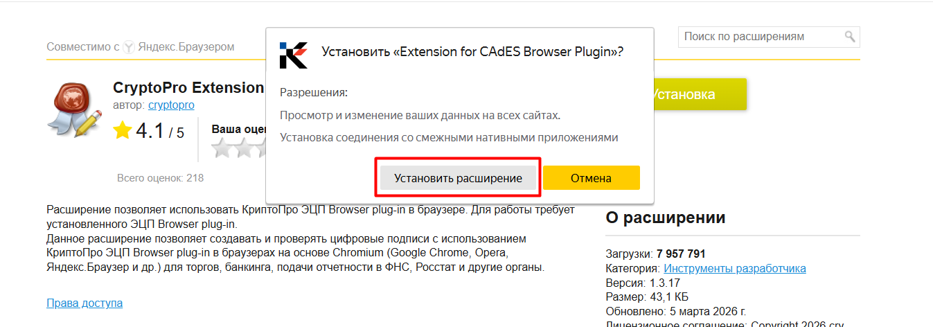
Task: Click the 'Установить расширение' button
Action: click(x=458, y=178)
